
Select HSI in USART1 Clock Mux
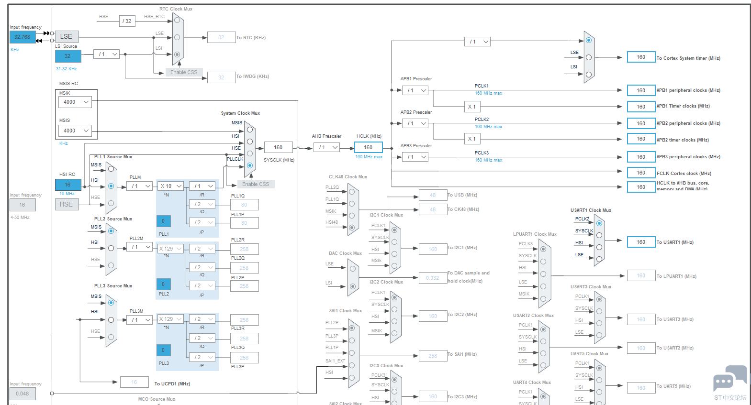[599, 247]
